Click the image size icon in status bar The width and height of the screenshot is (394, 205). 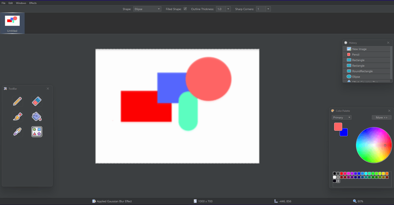(195, 201)
